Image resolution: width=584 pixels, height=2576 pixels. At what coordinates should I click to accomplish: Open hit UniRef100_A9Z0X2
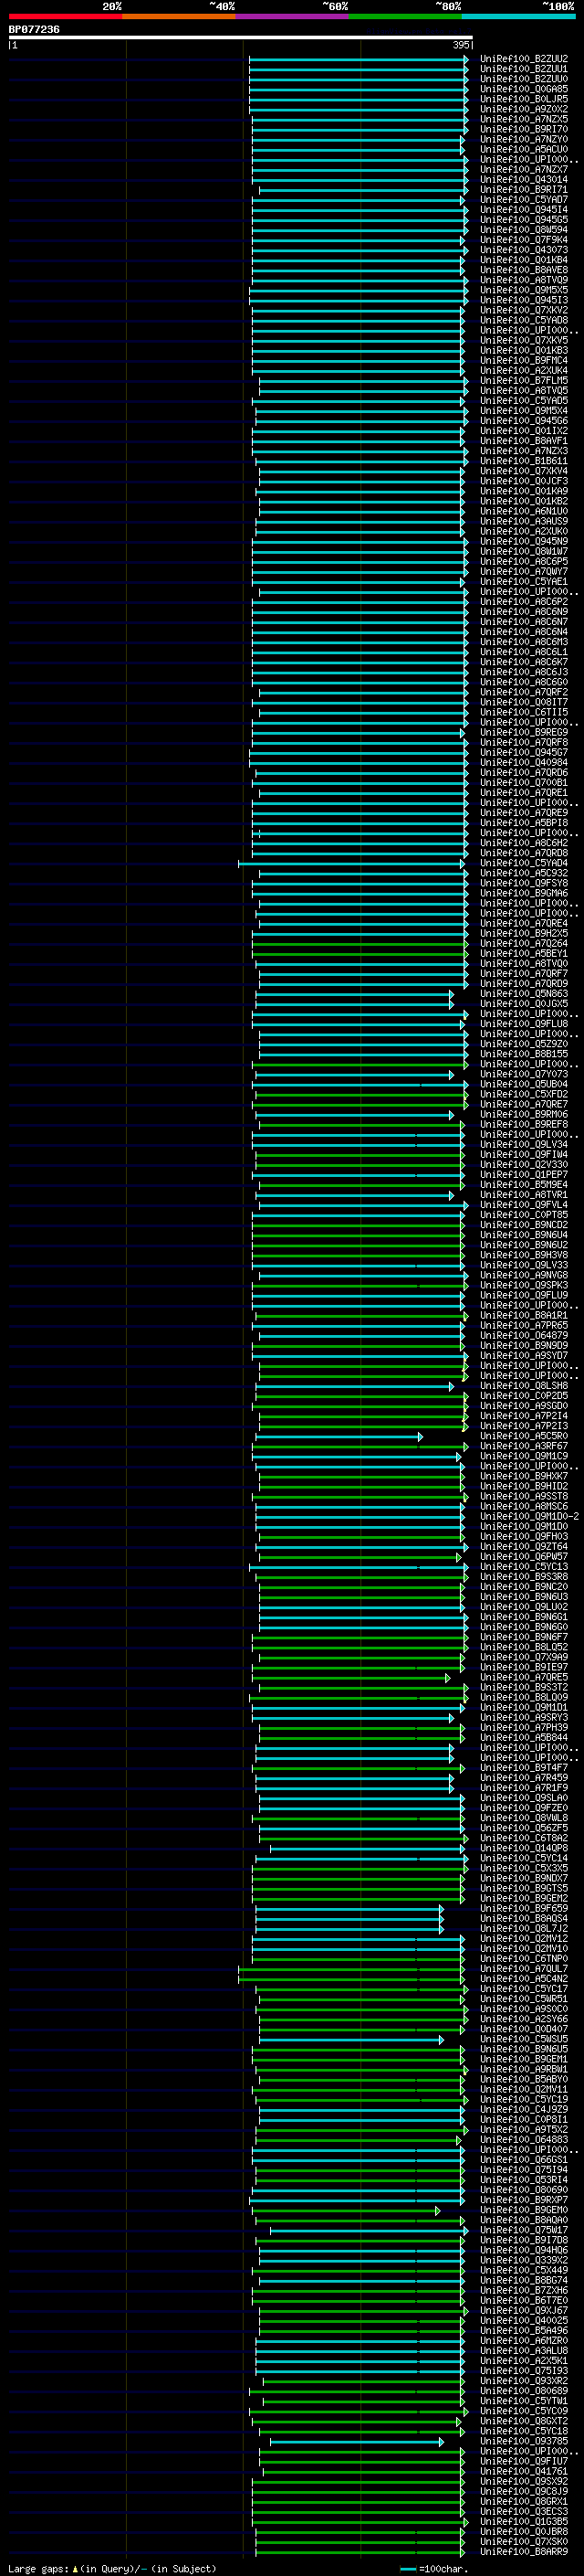pyautogui.click(x=524, y=109)
